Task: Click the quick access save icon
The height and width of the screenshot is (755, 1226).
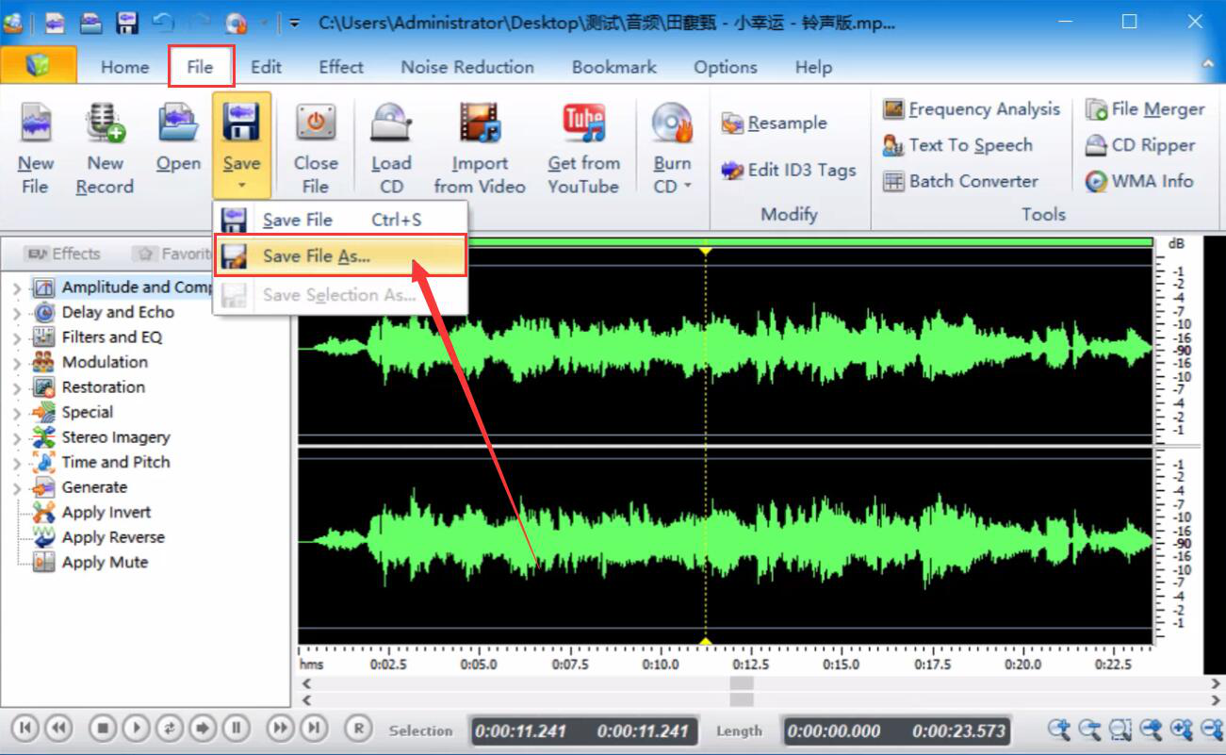Action: 127,23
